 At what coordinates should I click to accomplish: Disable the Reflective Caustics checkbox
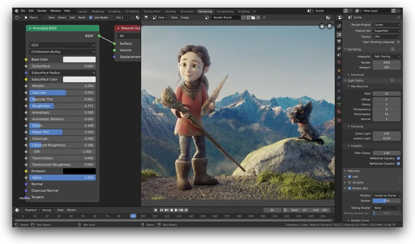point(398,158)
